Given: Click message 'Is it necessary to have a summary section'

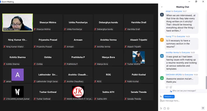Looking at the screenshot, I should coord(181,43).
